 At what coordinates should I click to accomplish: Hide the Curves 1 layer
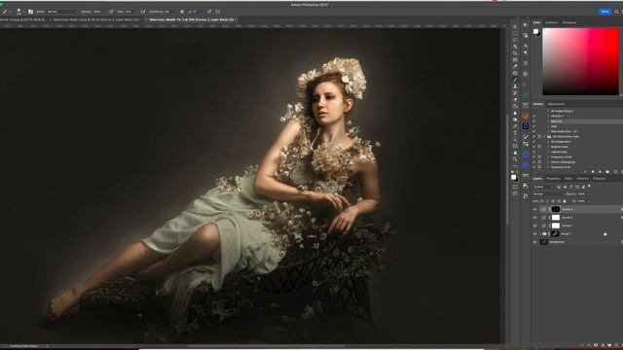coord(534,226)
